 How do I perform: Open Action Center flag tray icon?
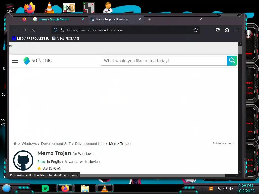pyautogui.click(x=219, y=188)
